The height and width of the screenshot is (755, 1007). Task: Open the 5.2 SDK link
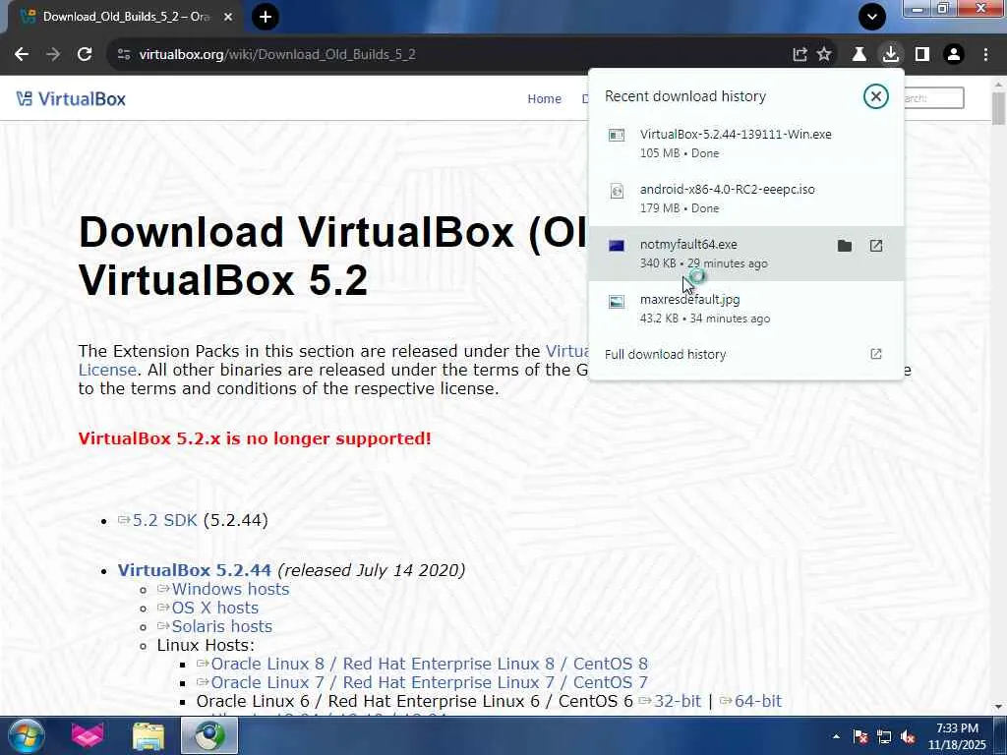point(164,520)
